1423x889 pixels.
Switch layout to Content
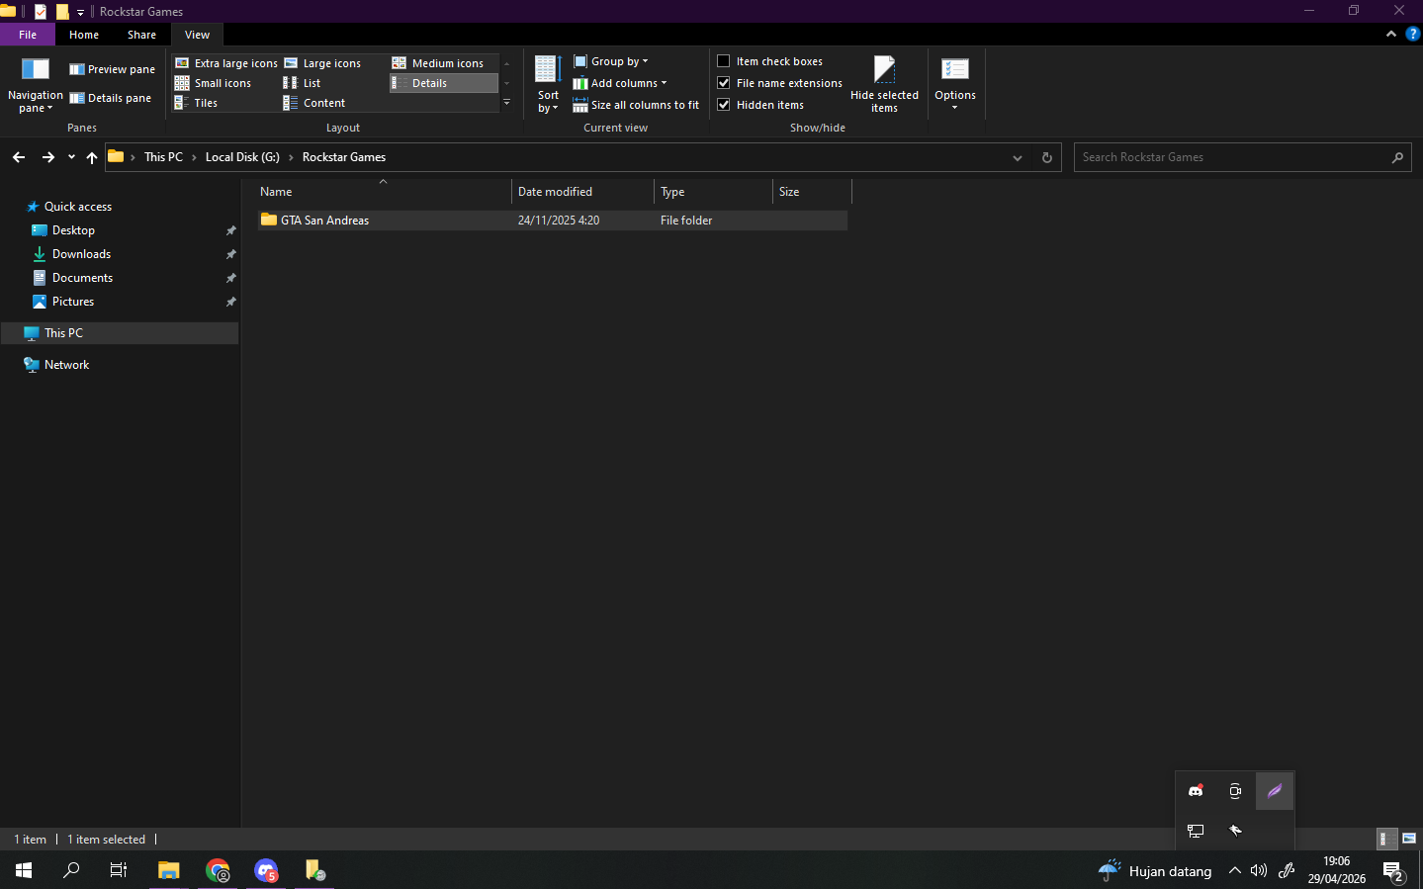(x=313, y=103)
